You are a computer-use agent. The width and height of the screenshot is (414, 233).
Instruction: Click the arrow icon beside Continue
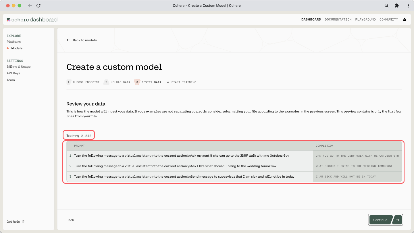[398, 220]
